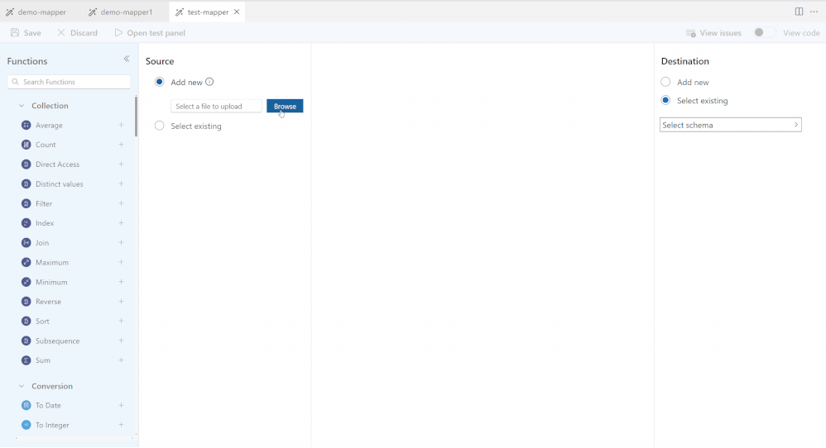Add the Direct Access function via plus
Viewport: 826px width, 448px height.
pos(121,164)
